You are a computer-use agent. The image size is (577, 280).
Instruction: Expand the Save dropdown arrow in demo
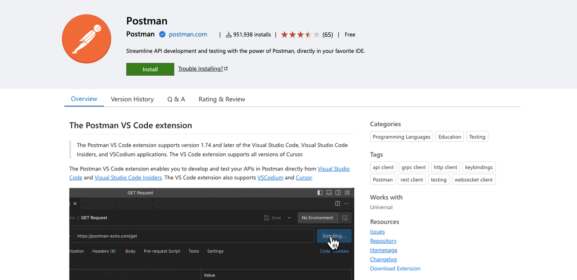pos(289,218)
